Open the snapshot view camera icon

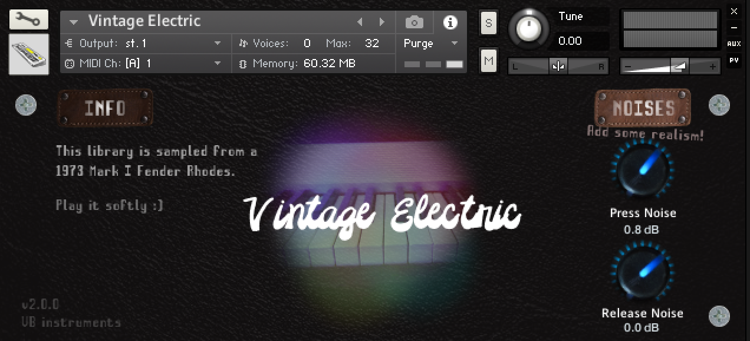tap(415, 22)
